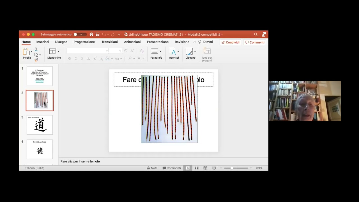Toggle strikethrough with the ab button
359x202 pixels.
coord(88,59)
